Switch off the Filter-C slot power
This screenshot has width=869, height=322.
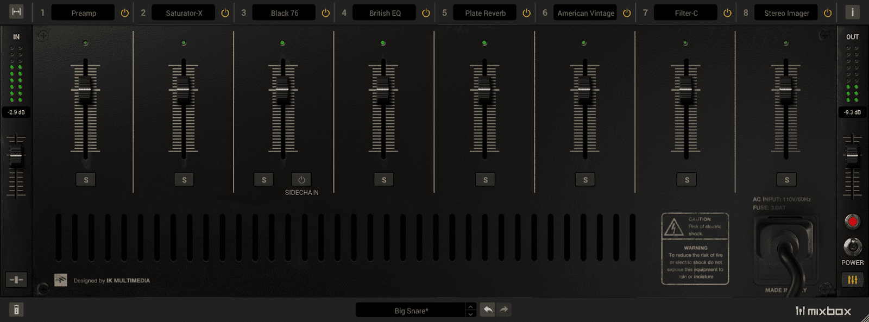[x=728, y=13]
